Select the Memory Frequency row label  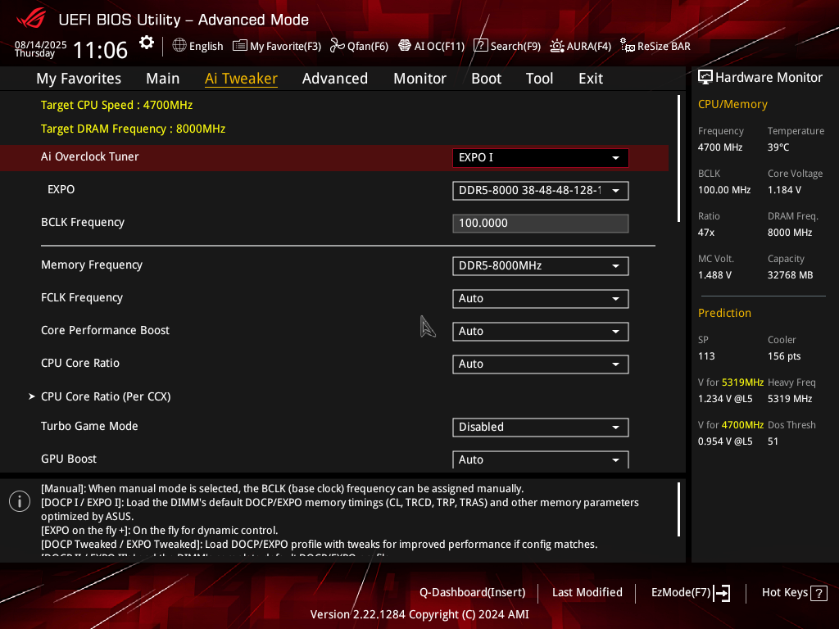92,265
